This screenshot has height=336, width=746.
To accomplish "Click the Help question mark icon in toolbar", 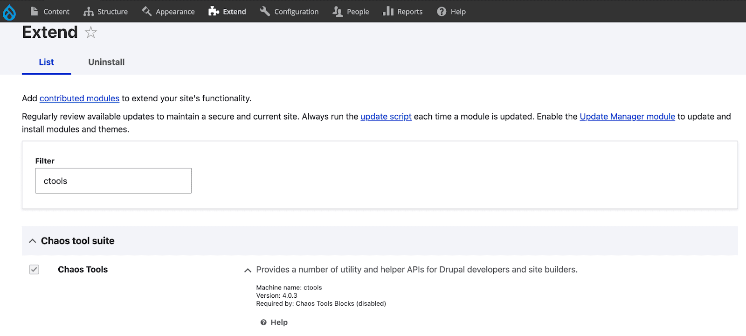I will [x=442, y=12].
